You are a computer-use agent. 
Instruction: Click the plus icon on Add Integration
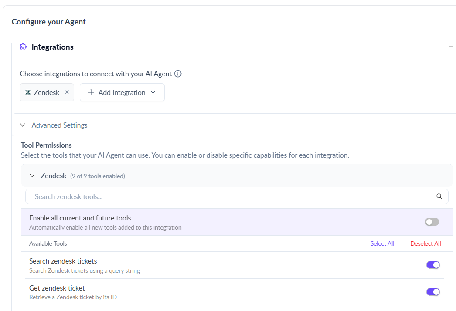(x=91, y=92)
